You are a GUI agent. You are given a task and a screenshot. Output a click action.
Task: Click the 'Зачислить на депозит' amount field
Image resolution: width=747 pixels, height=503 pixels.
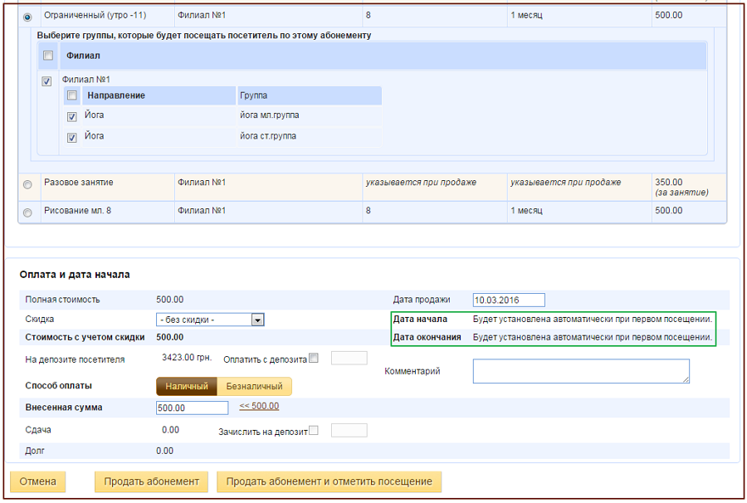click(349, 430)
